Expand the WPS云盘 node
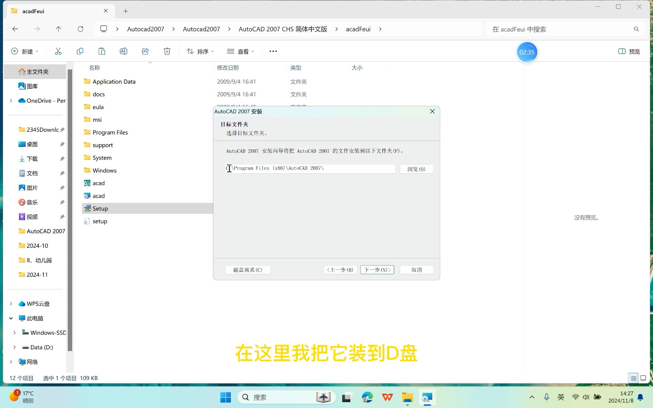This screenshot has width=653, height=408. (x=11, y=304)
